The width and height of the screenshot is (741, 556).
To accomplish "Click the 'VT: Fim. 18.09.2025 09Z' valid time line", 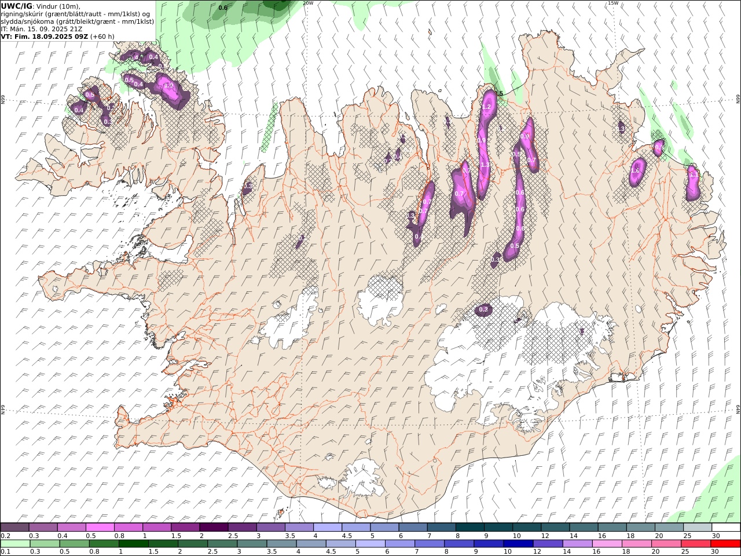I will [x=45, y=36].
